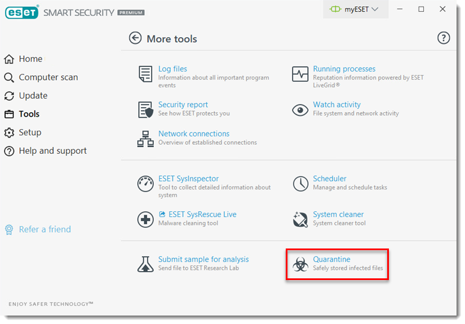Select Tools in the sidebar
Screen dimensions: 465x324
[29, 114]
